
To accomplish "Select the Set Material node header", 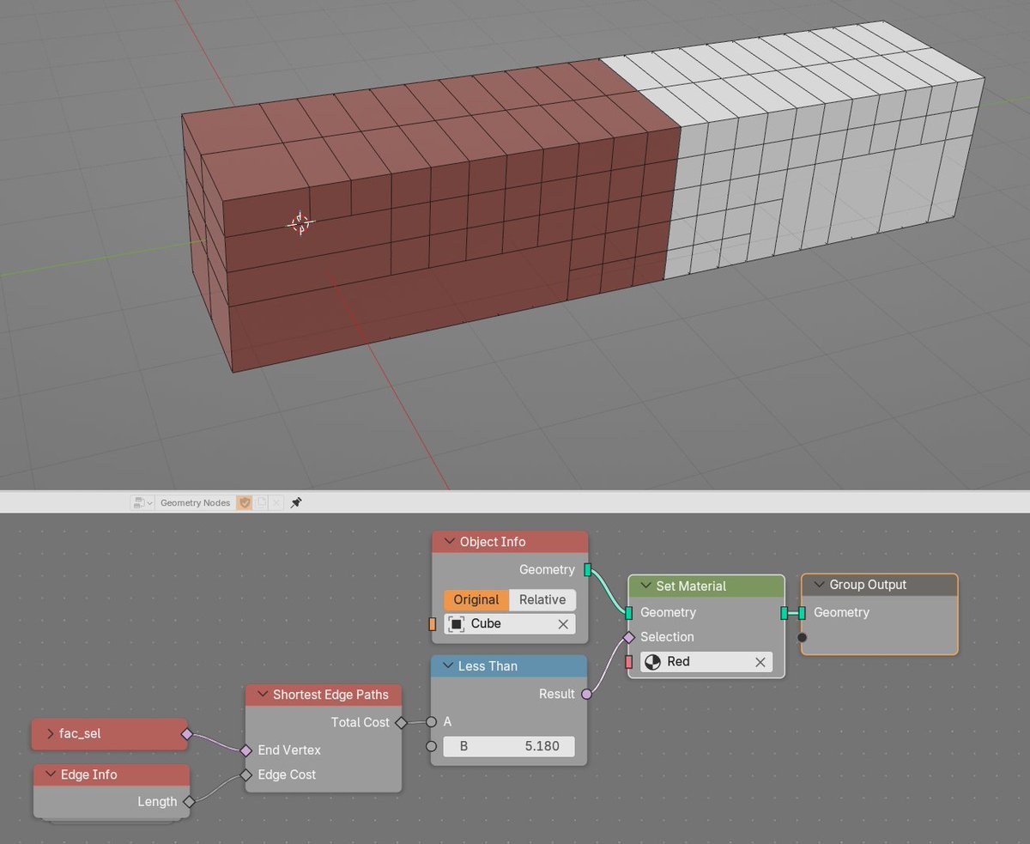I will tap(706, 586).
